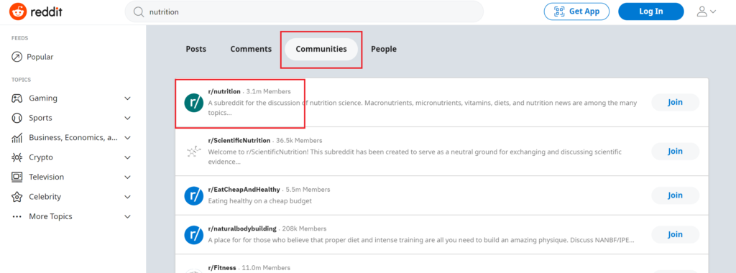The height and width of the screenshot is (273, 736).
Task: Click the More Topics ellipsis icon
Action: [17, 216]
